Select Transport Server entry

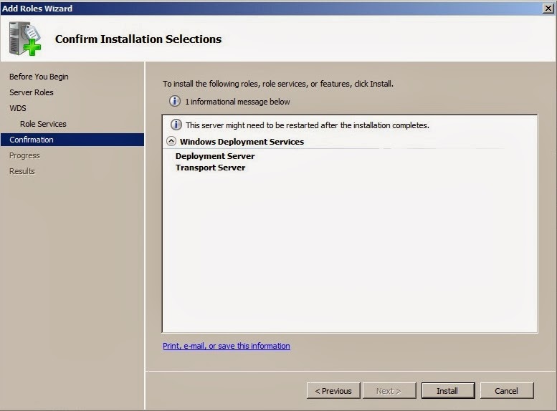(210, 168)
